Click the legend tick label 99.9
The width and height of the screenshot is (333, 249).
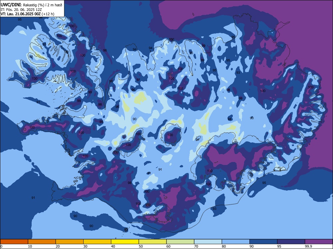(308, 246)
